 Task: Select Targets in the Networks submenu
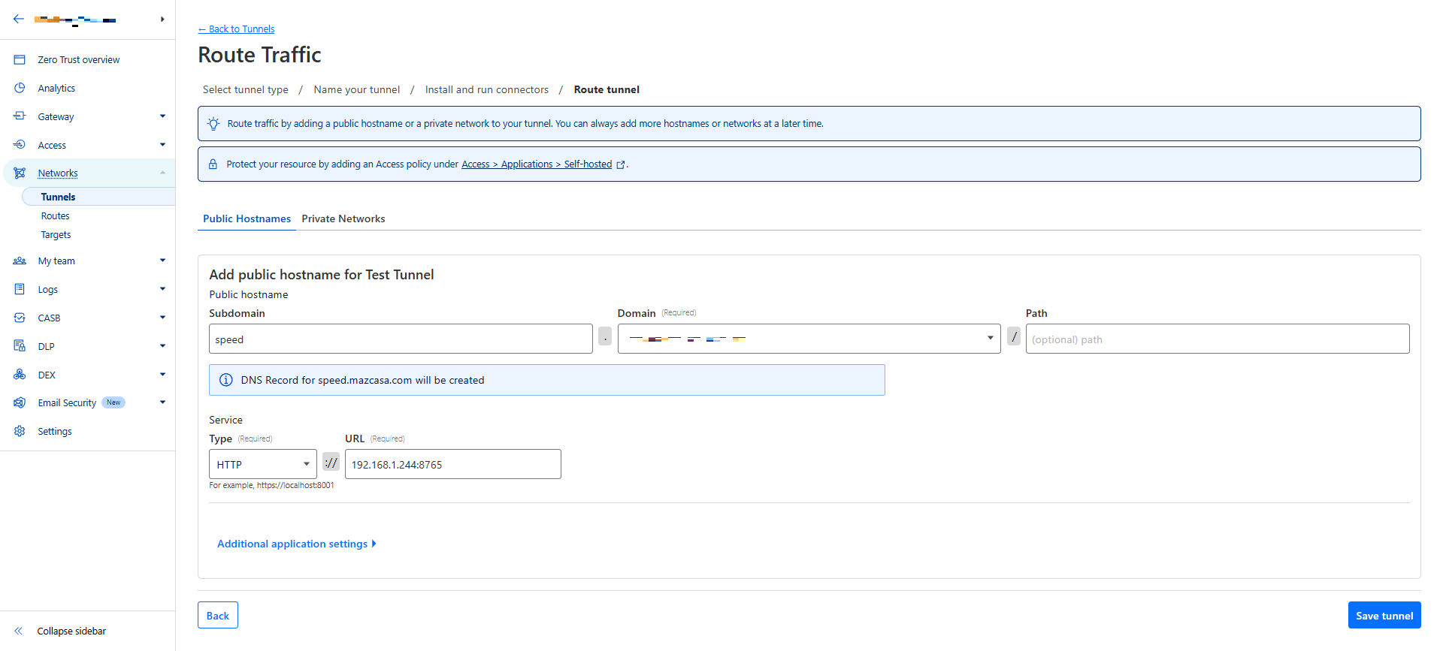point(56,235)
